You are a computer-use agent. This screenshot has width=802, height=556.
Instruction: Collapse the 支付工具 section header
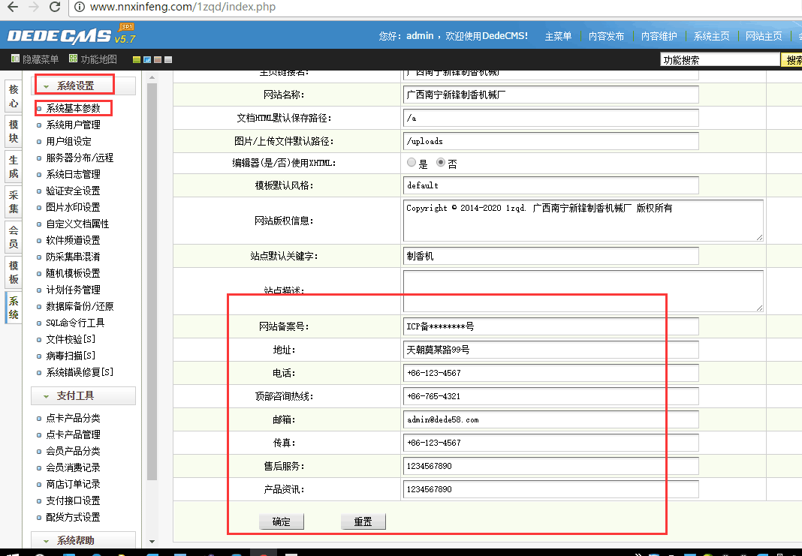pos(84,395)
